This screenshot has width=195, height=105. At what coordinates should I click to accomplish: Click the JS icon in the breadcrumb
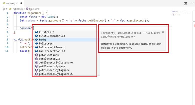[x=10, y=9]
